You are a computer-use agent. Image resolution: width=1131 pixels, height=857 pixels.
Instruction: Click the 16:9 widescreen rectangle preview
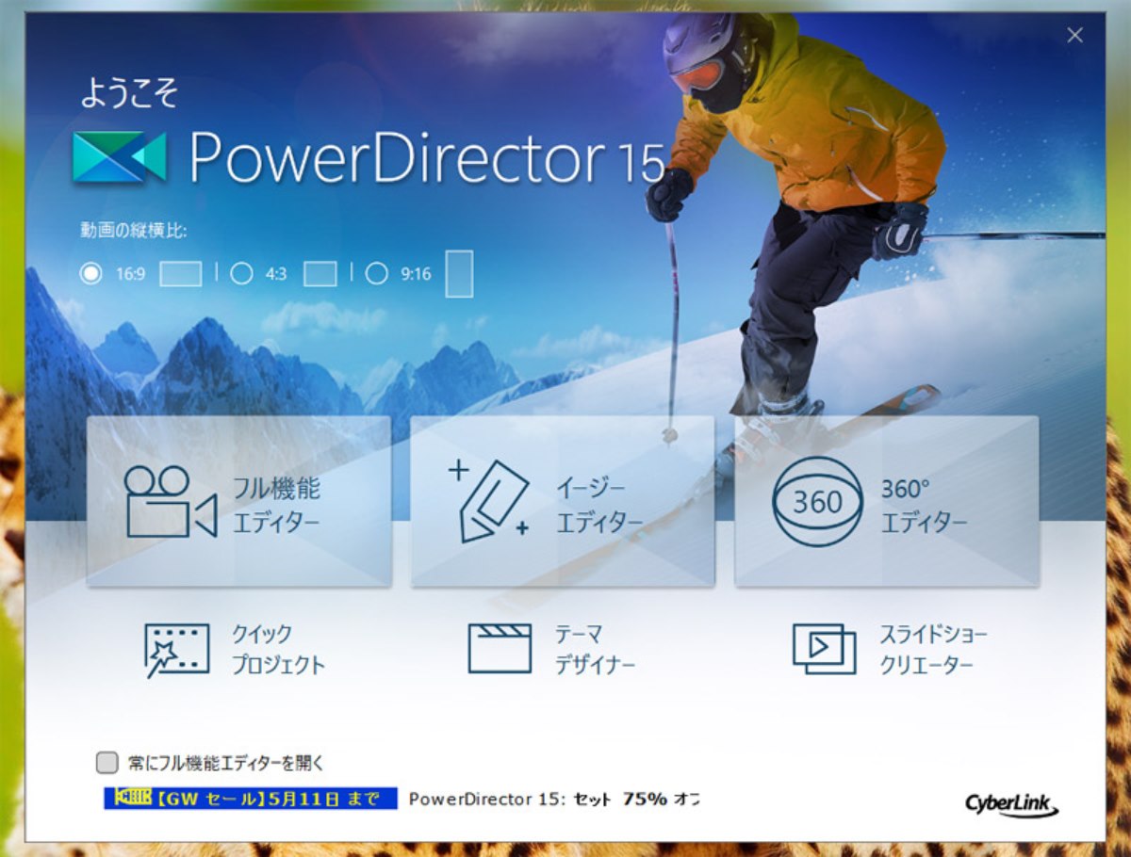[181, 274]
